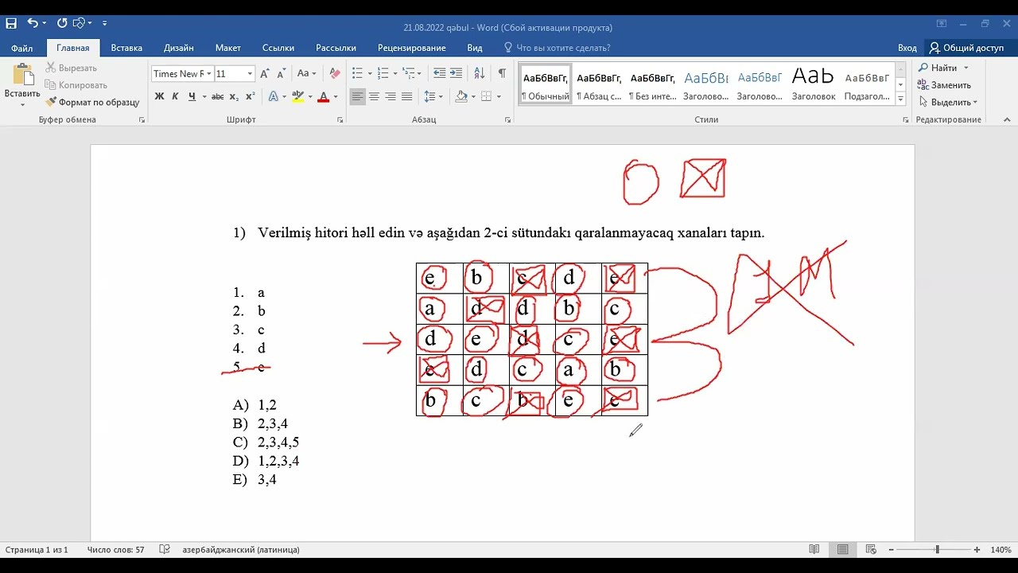Viewport: 1018px width, 573px height.
Task: Toggle left text alignment
Action: pos(357,96)
